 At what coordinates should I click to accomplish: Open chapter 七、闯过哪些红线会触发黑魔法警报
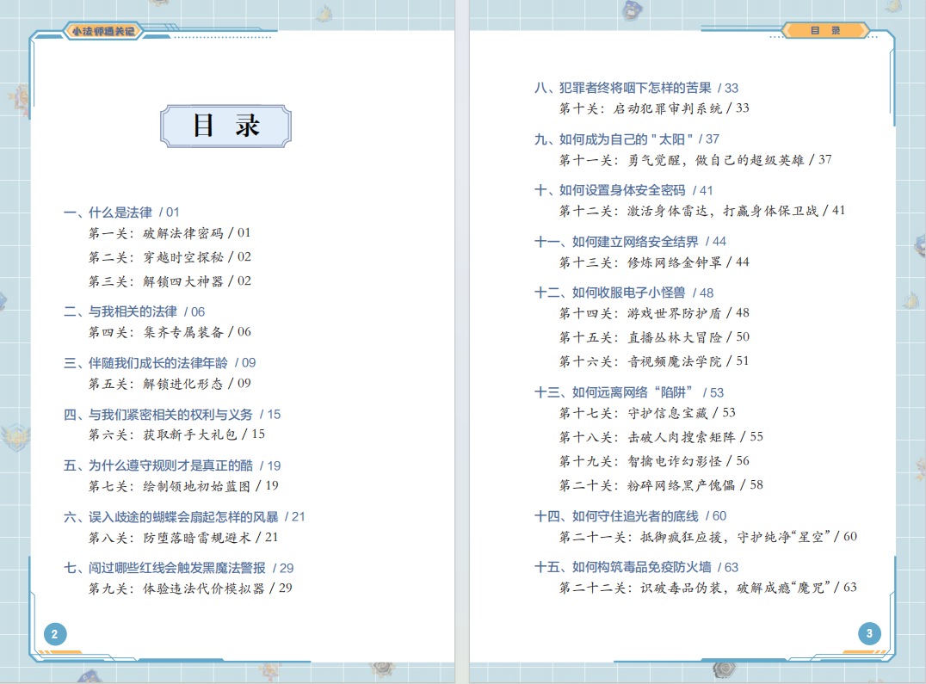(x=178, y=568)
